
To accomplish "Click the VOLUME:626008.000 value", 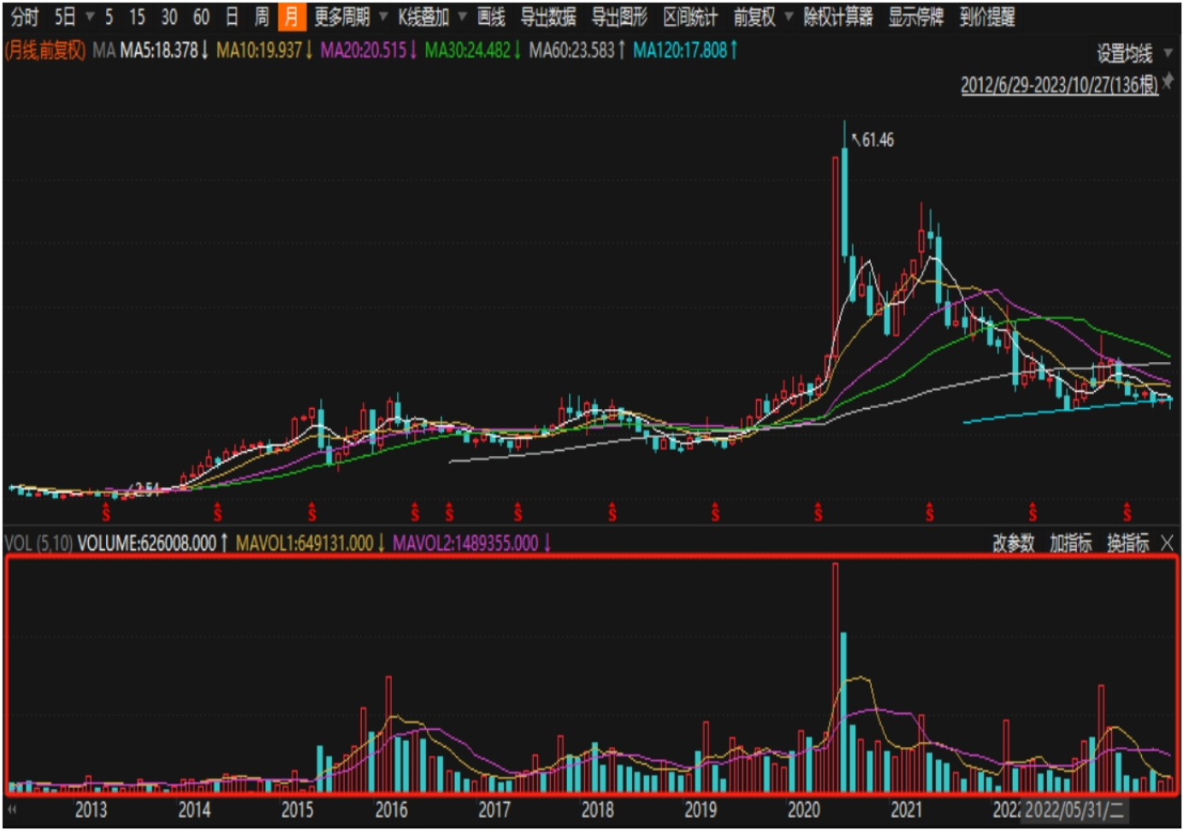I will click(153, 543).
